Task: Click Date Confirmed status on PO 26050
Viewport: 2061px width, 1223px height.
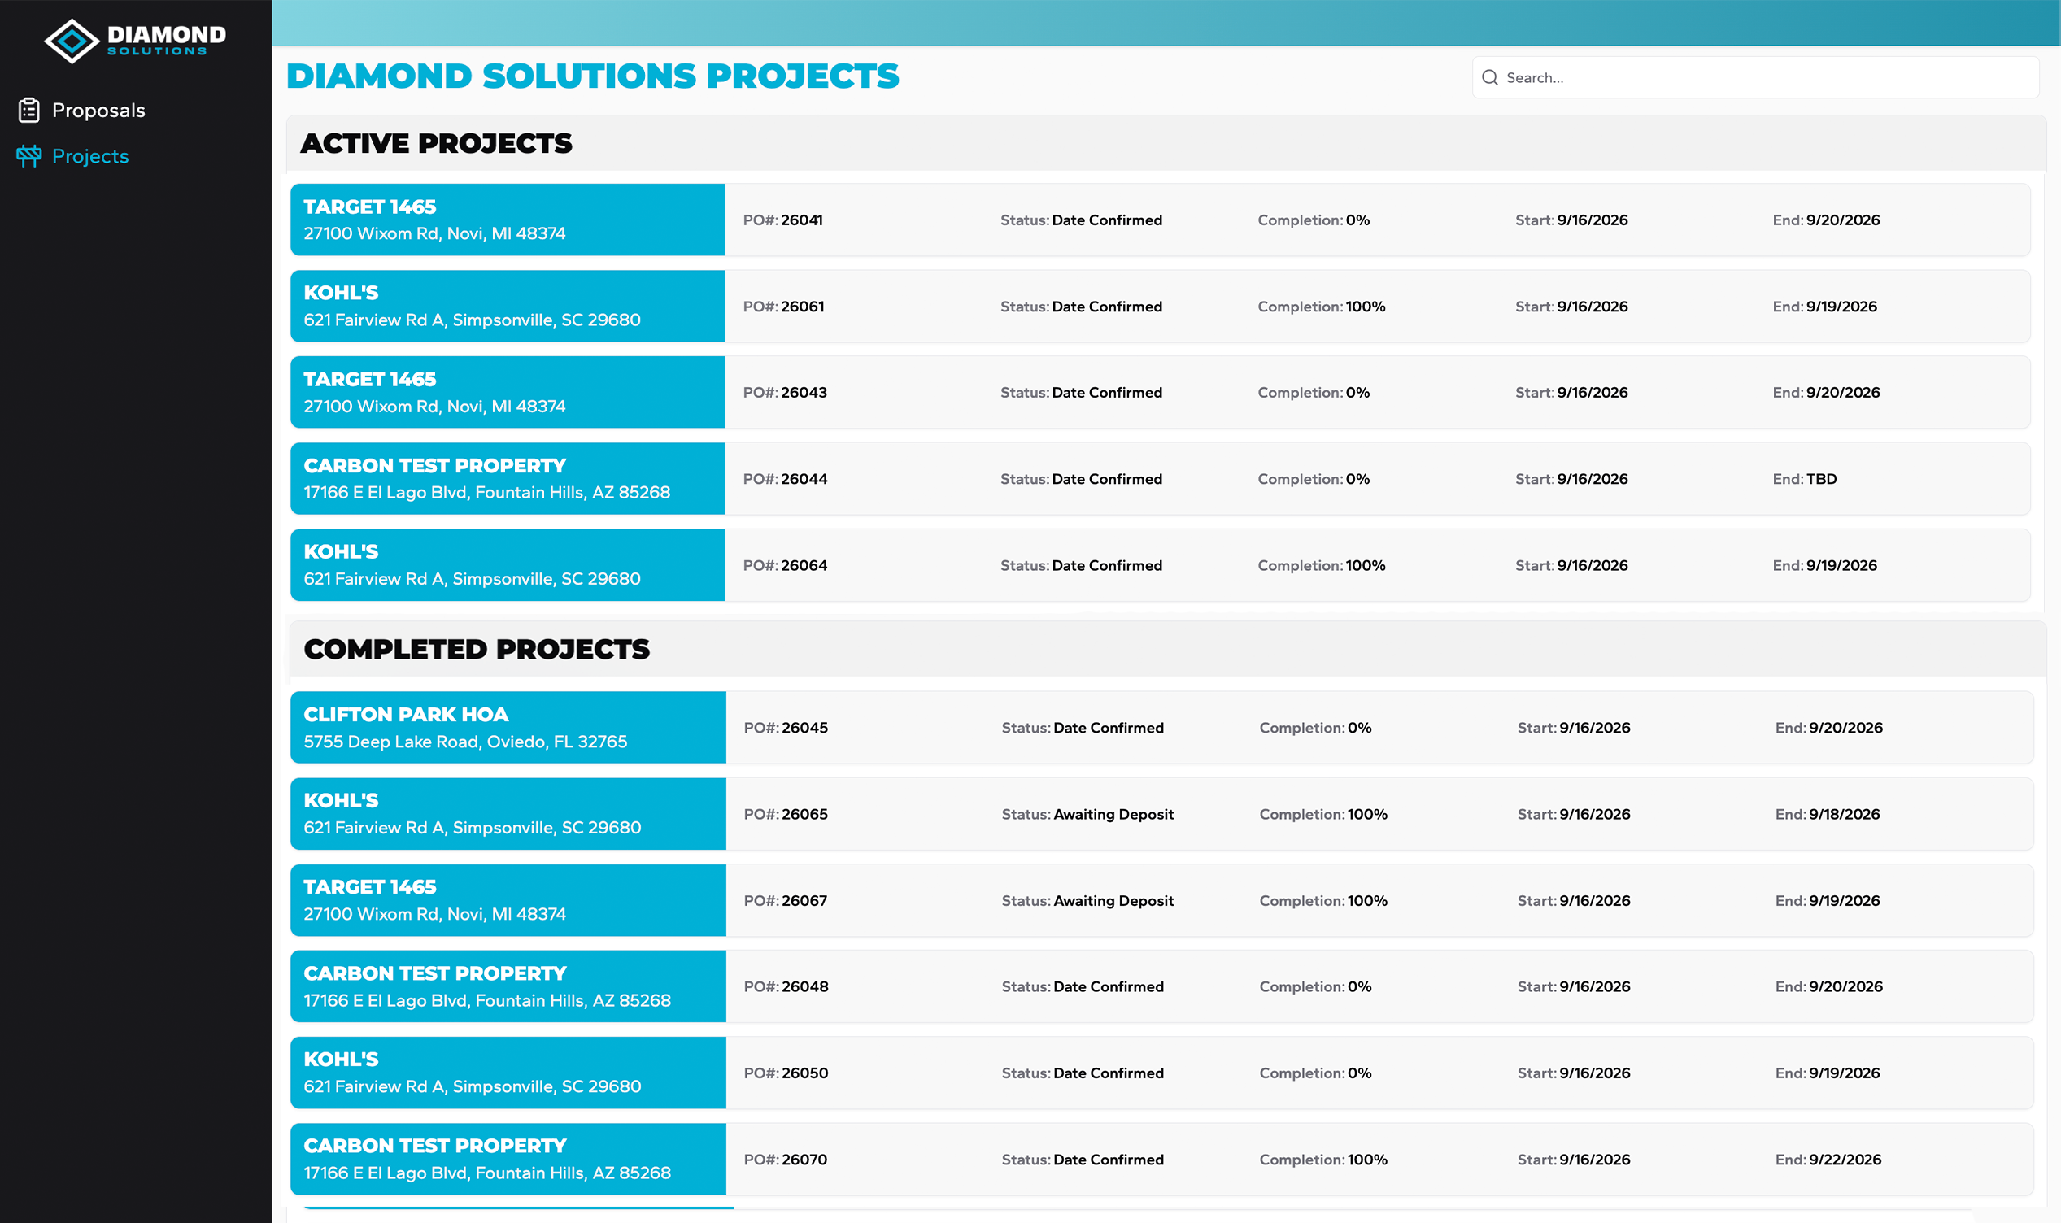Action: pos(1109,1073)
